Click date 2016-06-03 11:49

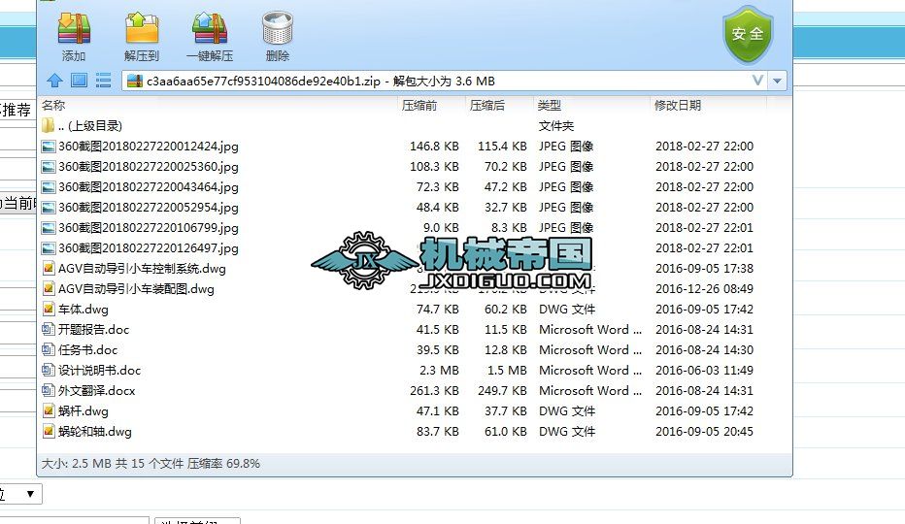pyautogui.click(x=704, y=371)
